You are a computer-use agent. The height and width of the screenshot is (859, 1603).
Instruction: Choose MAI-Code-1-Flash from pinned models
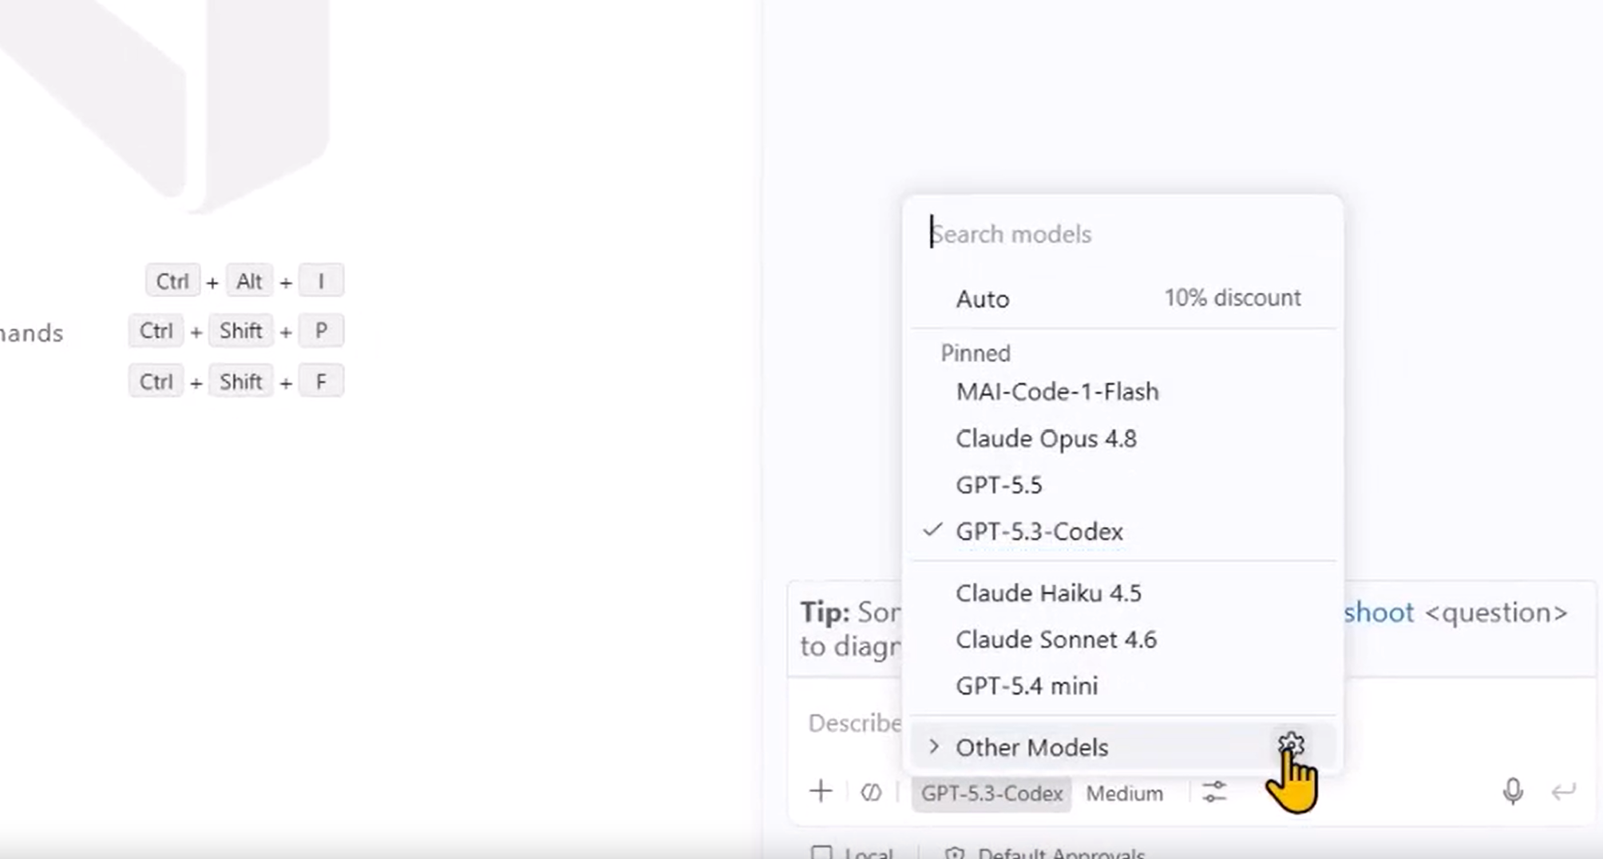[1123, 392]
